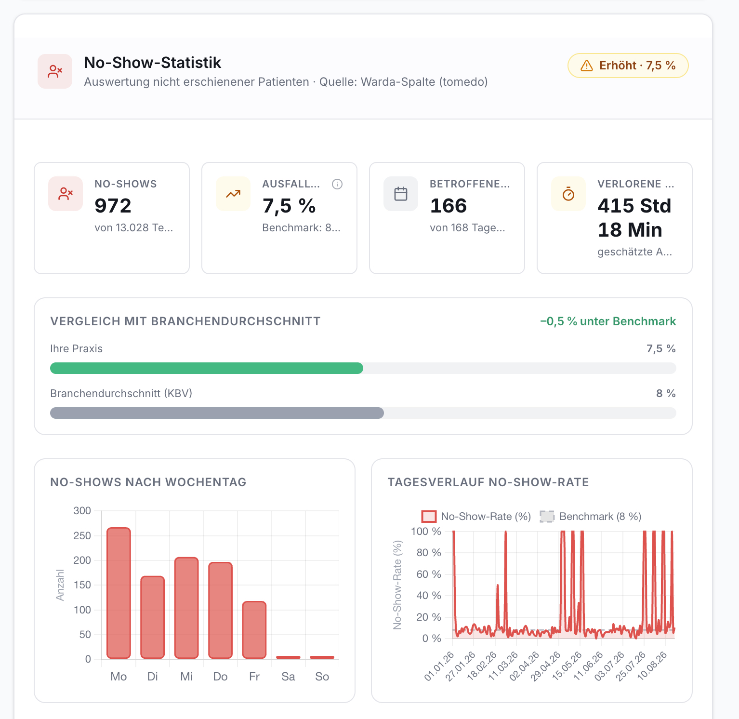The height and width of the screenshot is (719, 739).
Task: Click the 'Branchendurchschnitt (KBV)' label
Action: [x=121, y=393]
